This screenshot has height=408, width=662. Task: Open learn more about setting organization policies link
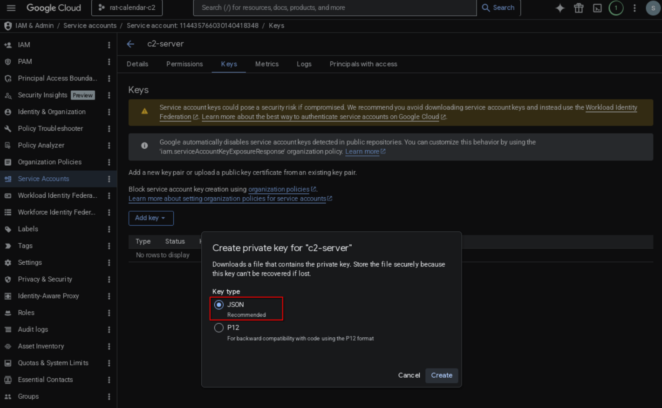click(227, 199)
